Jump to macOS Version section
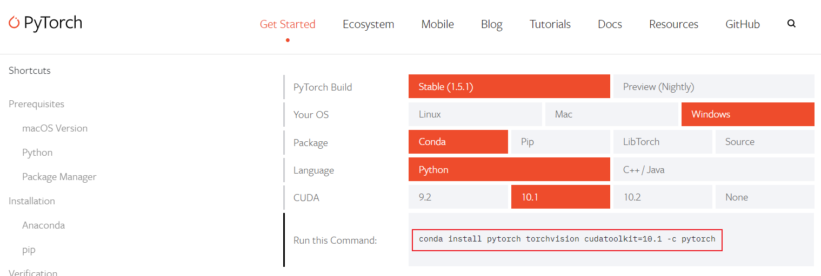This screenshot has width=821, height=276. tap(55, 128)
